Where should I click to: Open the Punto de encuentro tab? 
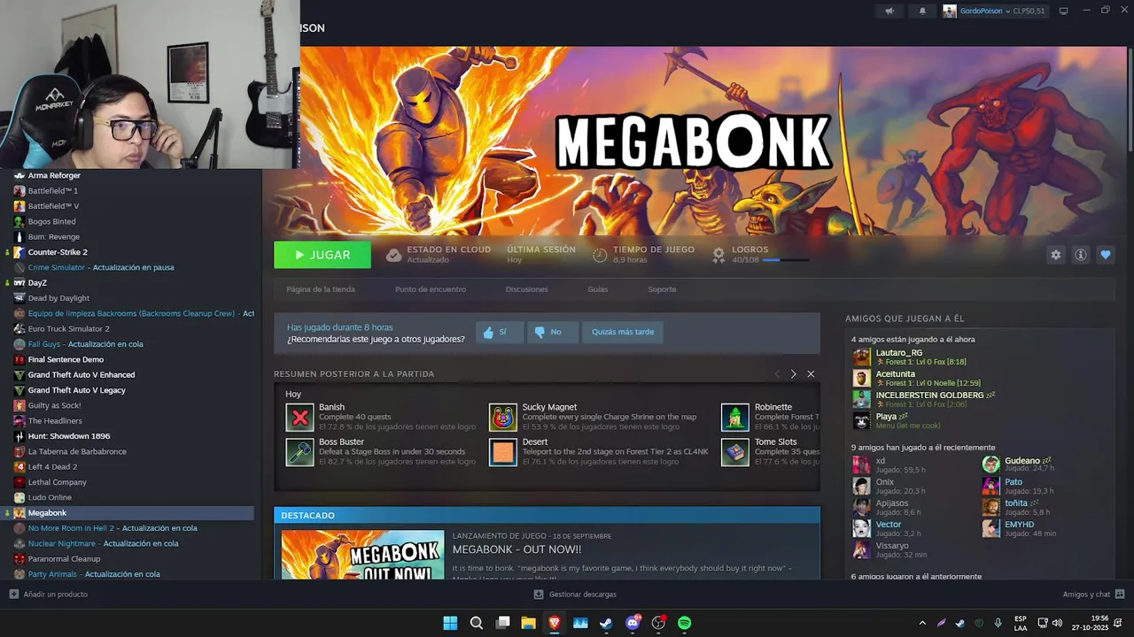pyautogui.click(x=431, y=289)
